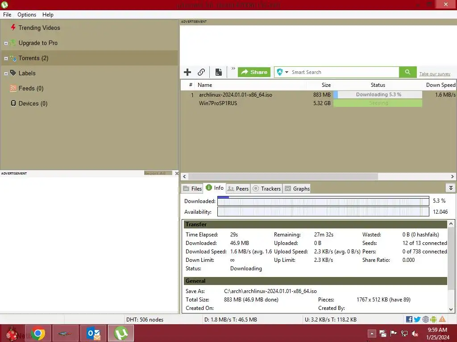Sort by Down Speed column header
Screen dimensions: 457x342
[x=440, y=85]
